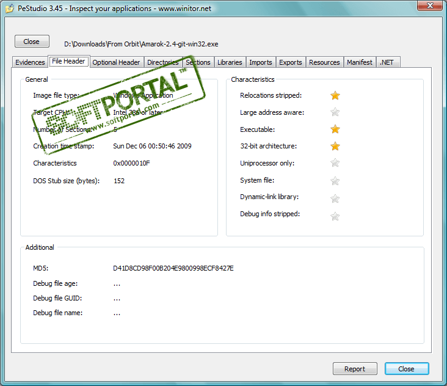Click the 32-bit architecture gold star
Image resolution: width=447 pixels, height=386 pixels.
[x=335, y=146]
